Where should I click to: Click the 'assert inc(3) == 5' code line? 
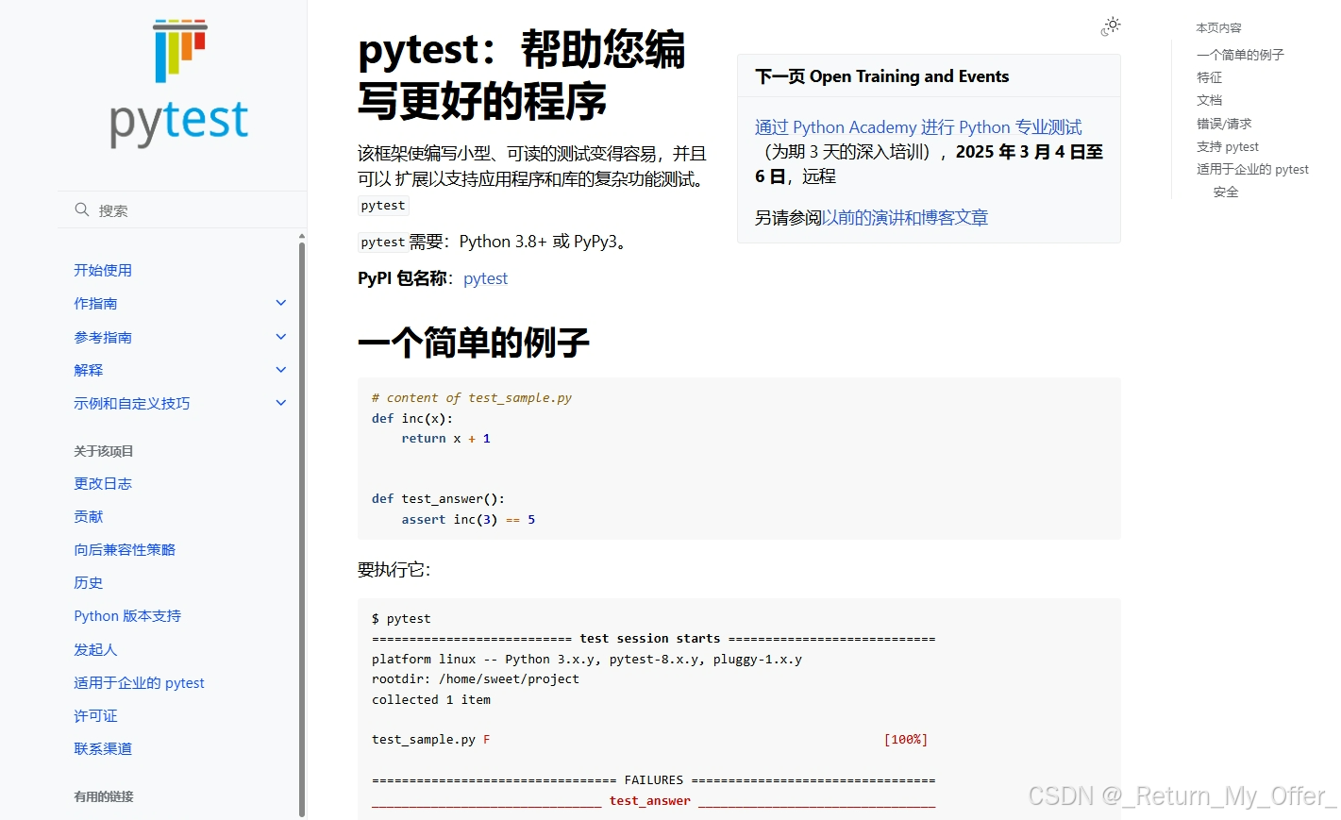pos(468,519)
